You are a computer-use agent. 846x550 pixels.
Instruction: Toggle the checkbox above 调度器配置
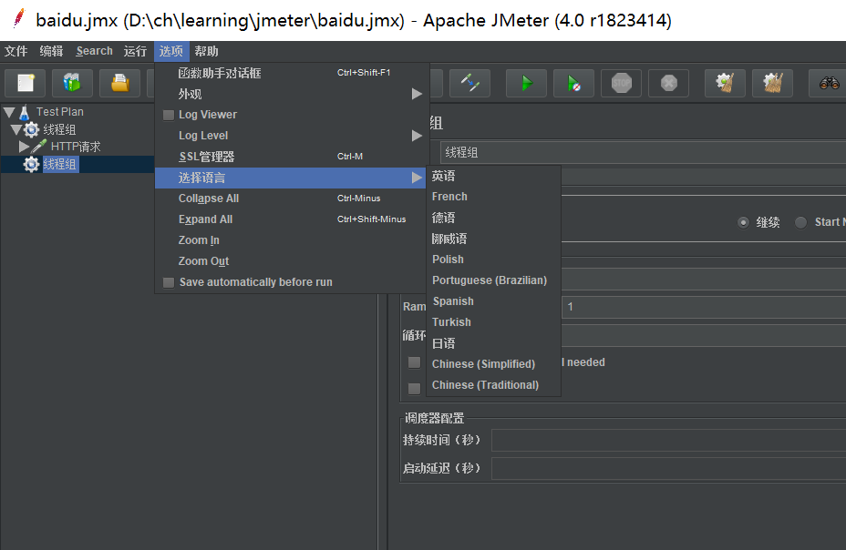(415, 389)
